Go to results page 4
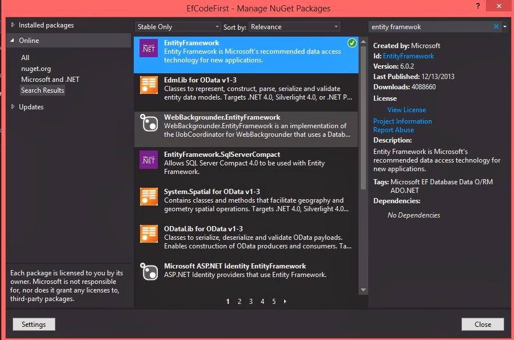514x340 pixels. pyautogui.click(x=262, y=301)
